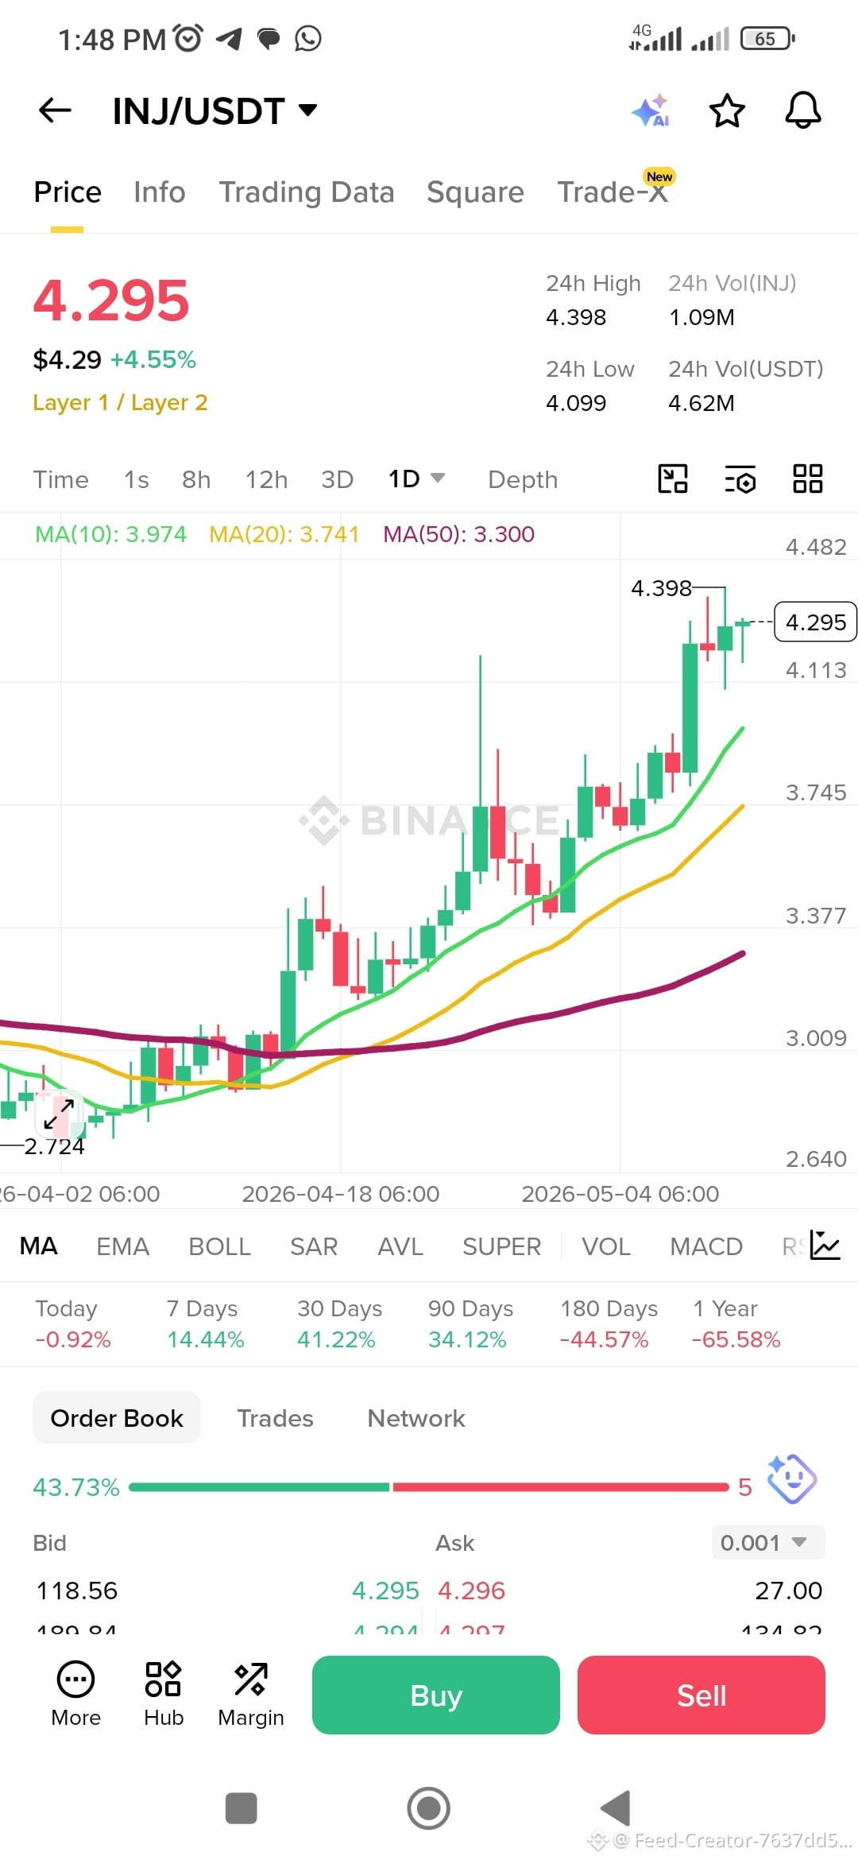Screen dimensions: 858x1860
Task: Add INJ/USDT to favorites star
Action: (x=727, y=110)
